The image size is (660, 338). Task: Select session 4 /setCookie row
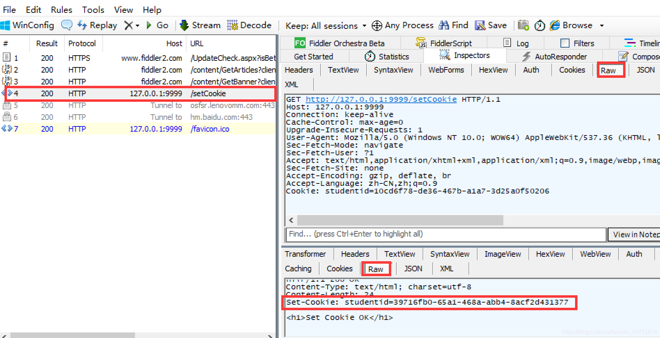(139, 93)
